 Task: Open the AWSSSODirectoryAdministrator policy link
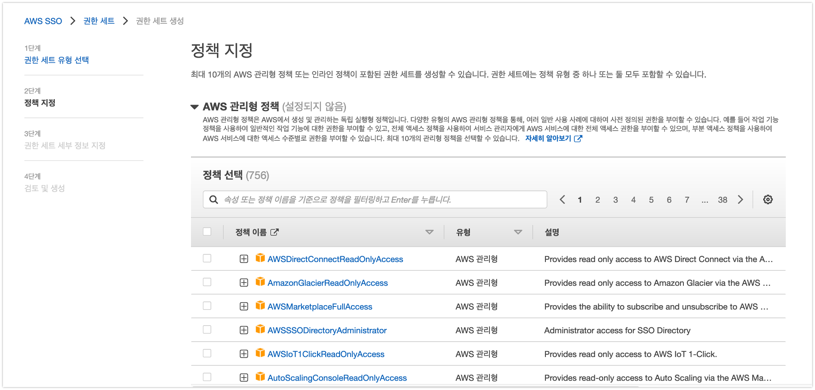point(327,330)
